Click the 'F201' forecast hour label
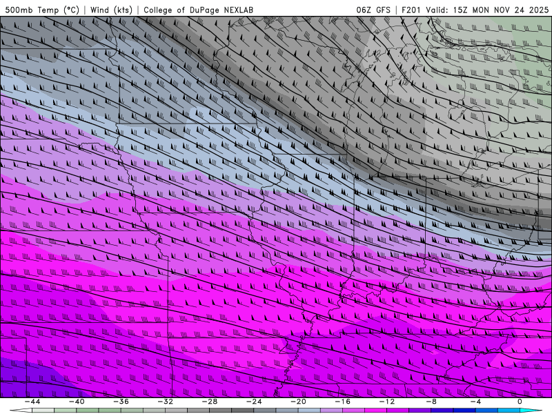Viewport: 552px width, 414px height. coord(411,10)
